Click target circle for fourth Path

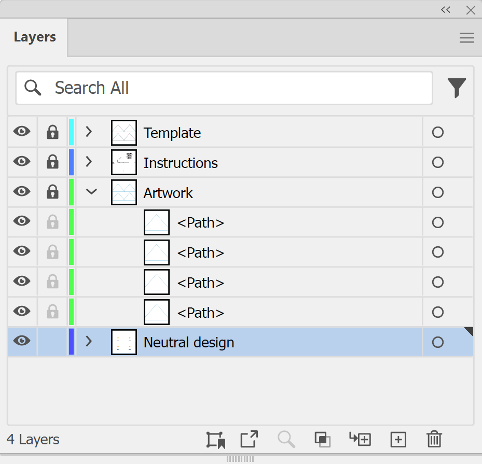[437, 312]
